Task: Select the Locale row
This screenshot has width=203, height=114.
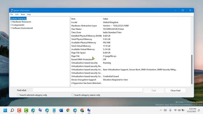Action: 130,22
